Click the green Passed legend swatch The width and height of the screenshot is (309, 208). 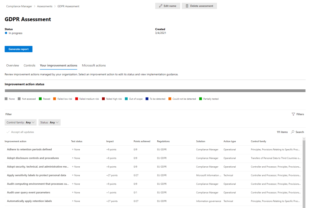(x=40, y=99)
